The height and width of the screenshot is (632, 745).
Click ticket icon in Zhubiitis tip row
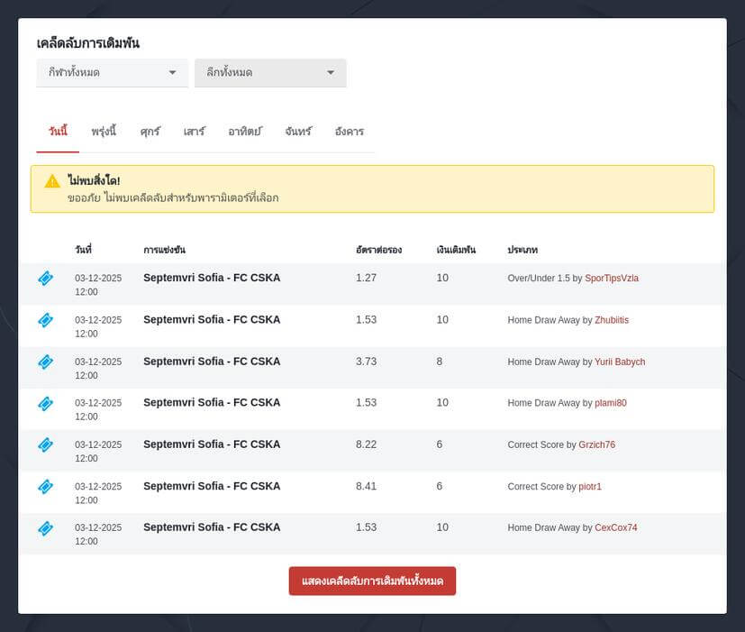click(x=45, y=320)
